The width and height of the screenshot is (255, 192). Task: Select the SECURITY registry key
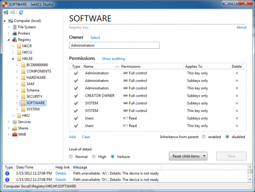34,97
